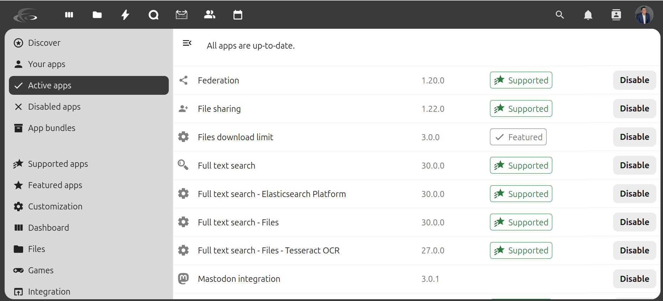Select Supported apps category
This screenshot has height=301, width=663.
point(89,164)
